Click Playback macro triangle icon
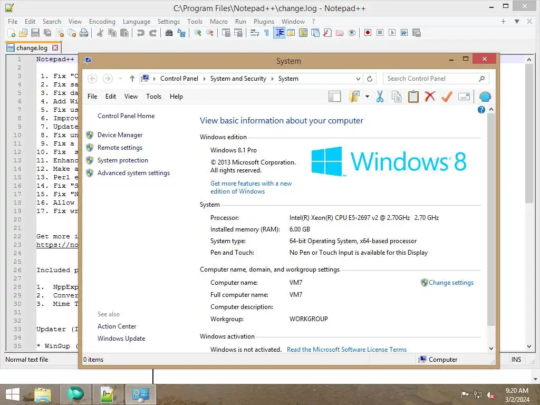This screenshot has width=540, height=405. pos(392,33)
